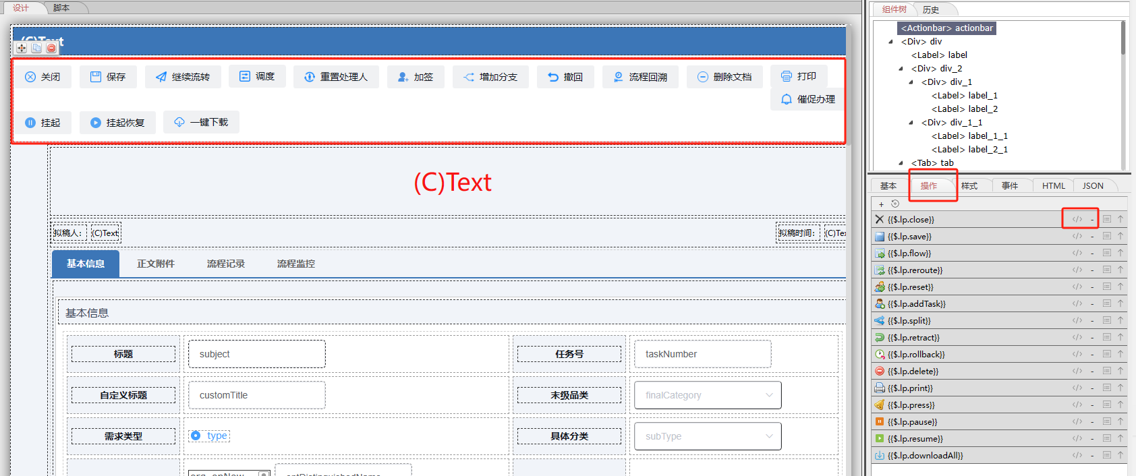Switch to the 脚本 tab

click(61, 7)
